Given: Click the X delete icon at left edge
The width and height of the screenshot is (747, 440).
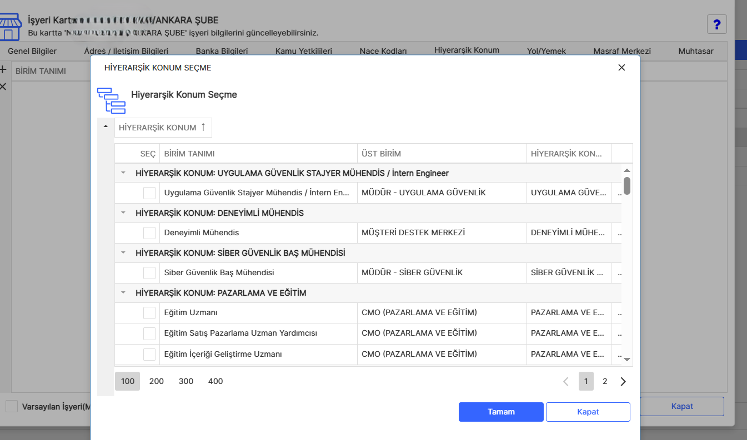Looking at the screenshot, I should pyautogui.click(x=3, y=87).
